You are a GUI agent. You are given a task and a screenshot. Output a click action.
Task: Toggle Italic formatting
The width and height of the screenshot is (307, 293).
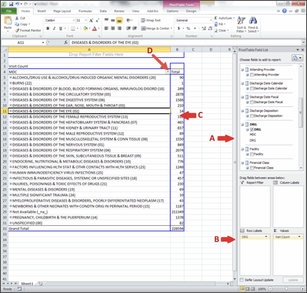pyautogui.click(x=54, y=29)
